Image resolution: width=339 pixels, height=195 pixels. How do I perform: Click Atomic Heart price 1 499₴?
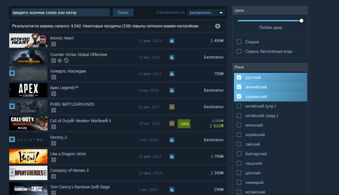[217, 41]
